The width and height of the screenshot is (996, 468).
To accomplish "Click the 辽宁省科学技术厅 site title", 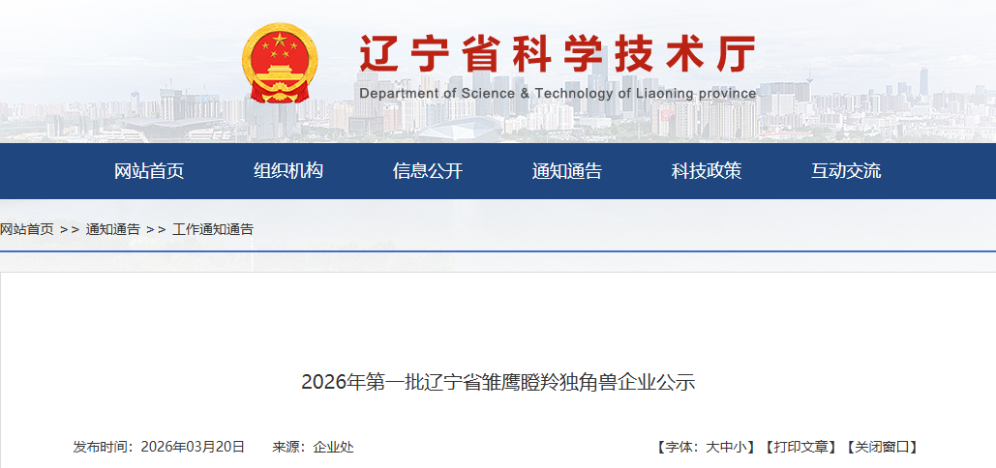I will click(x=557, y=52).
